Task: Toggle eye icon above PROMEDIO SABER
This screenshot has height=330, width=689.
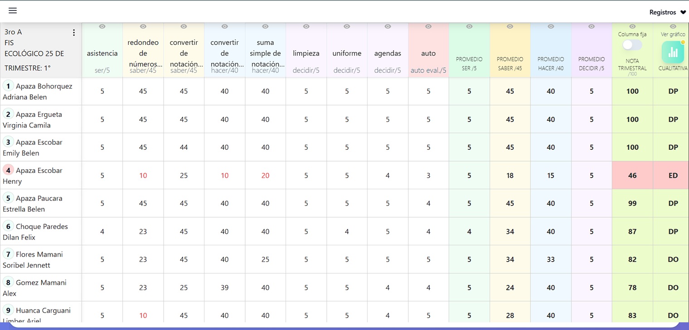Action: (x=510, y=27)
